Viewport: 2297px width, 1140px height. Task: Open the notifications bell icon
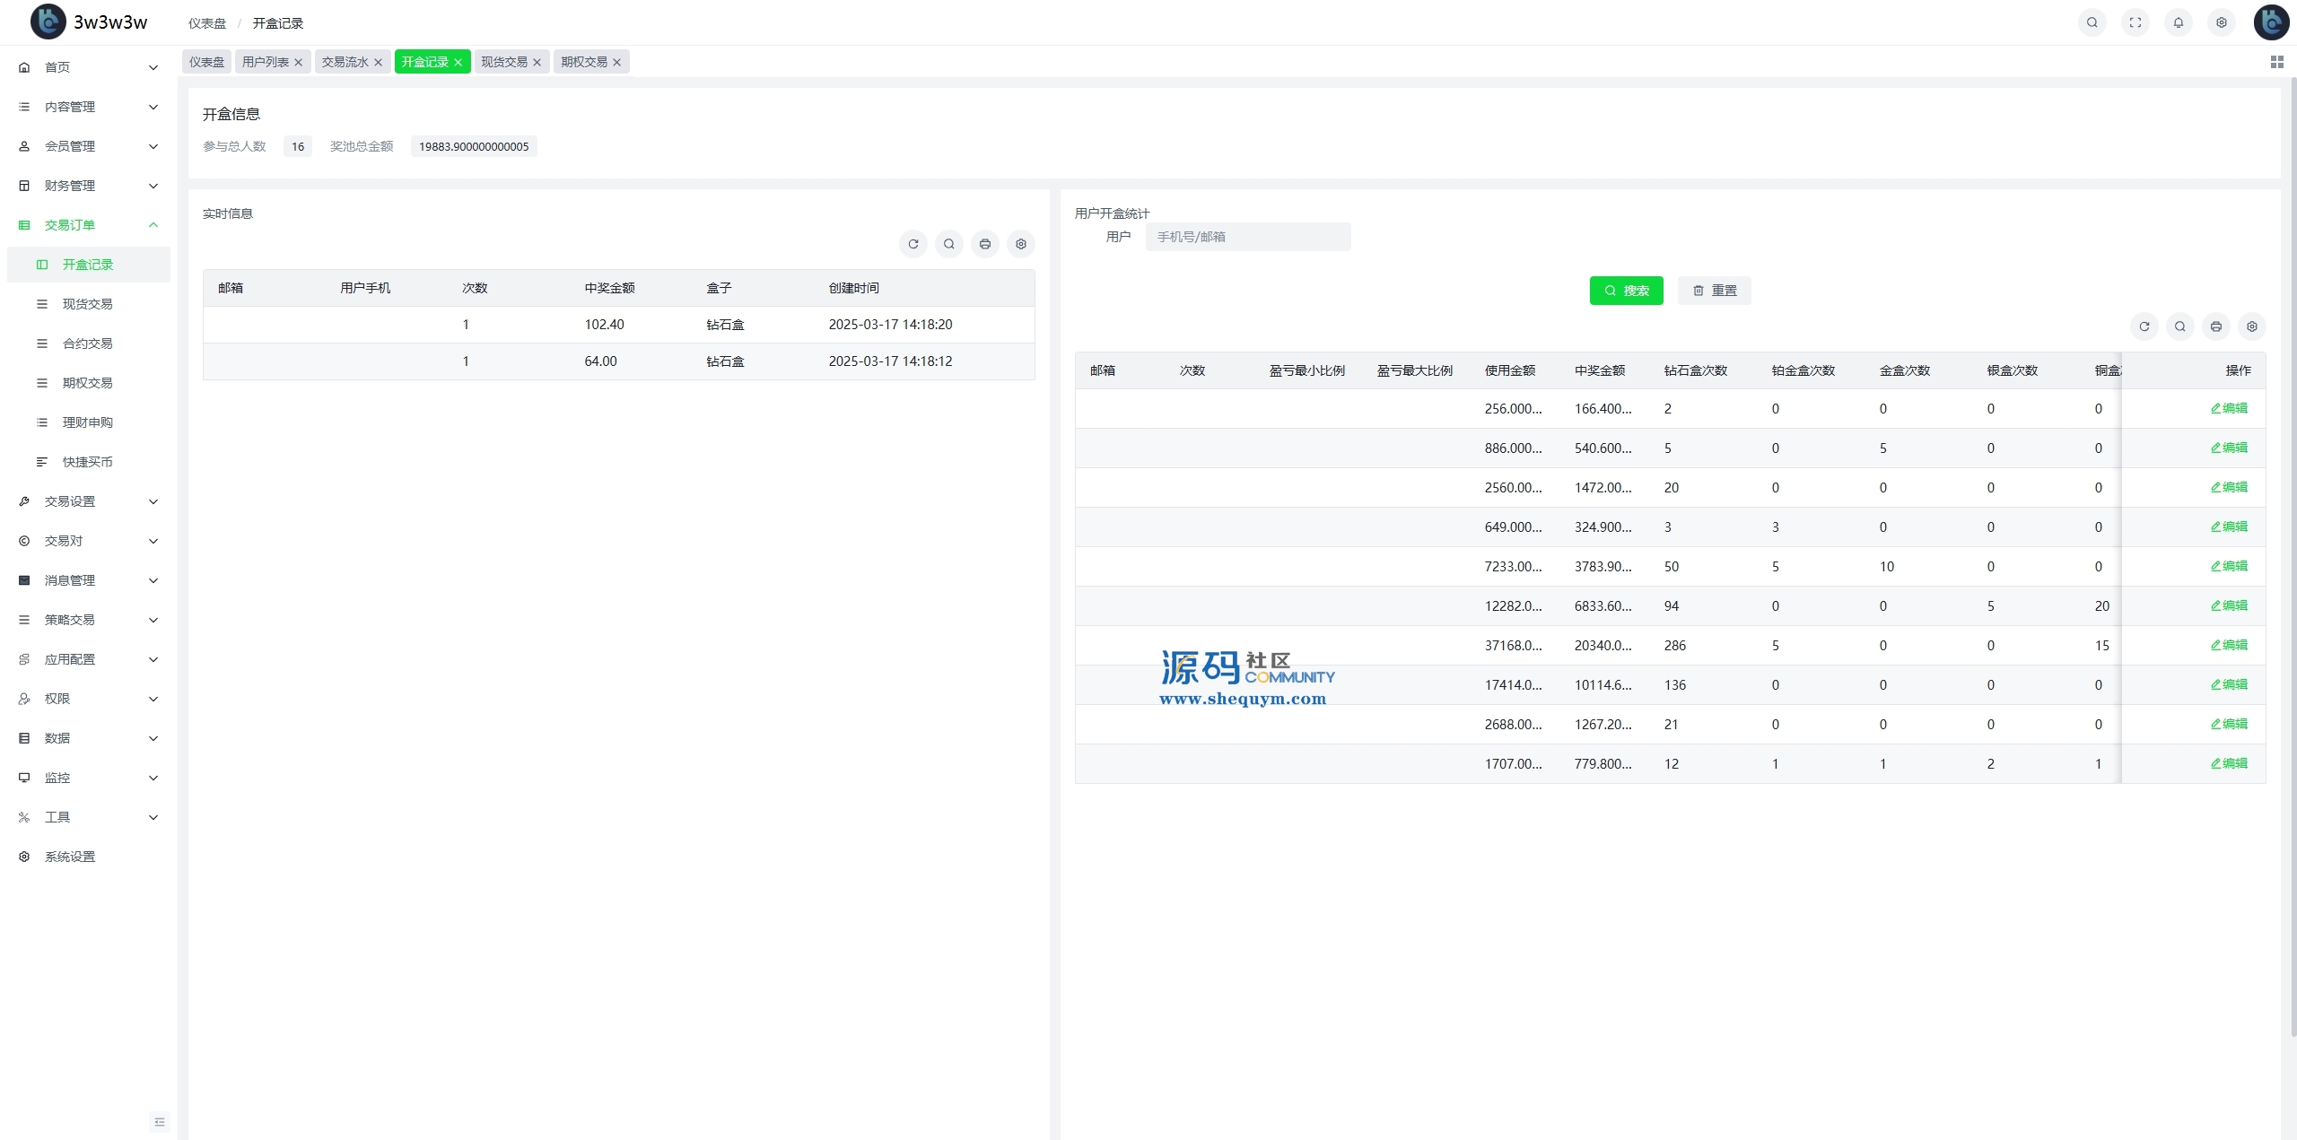[x=2178, y=22]
